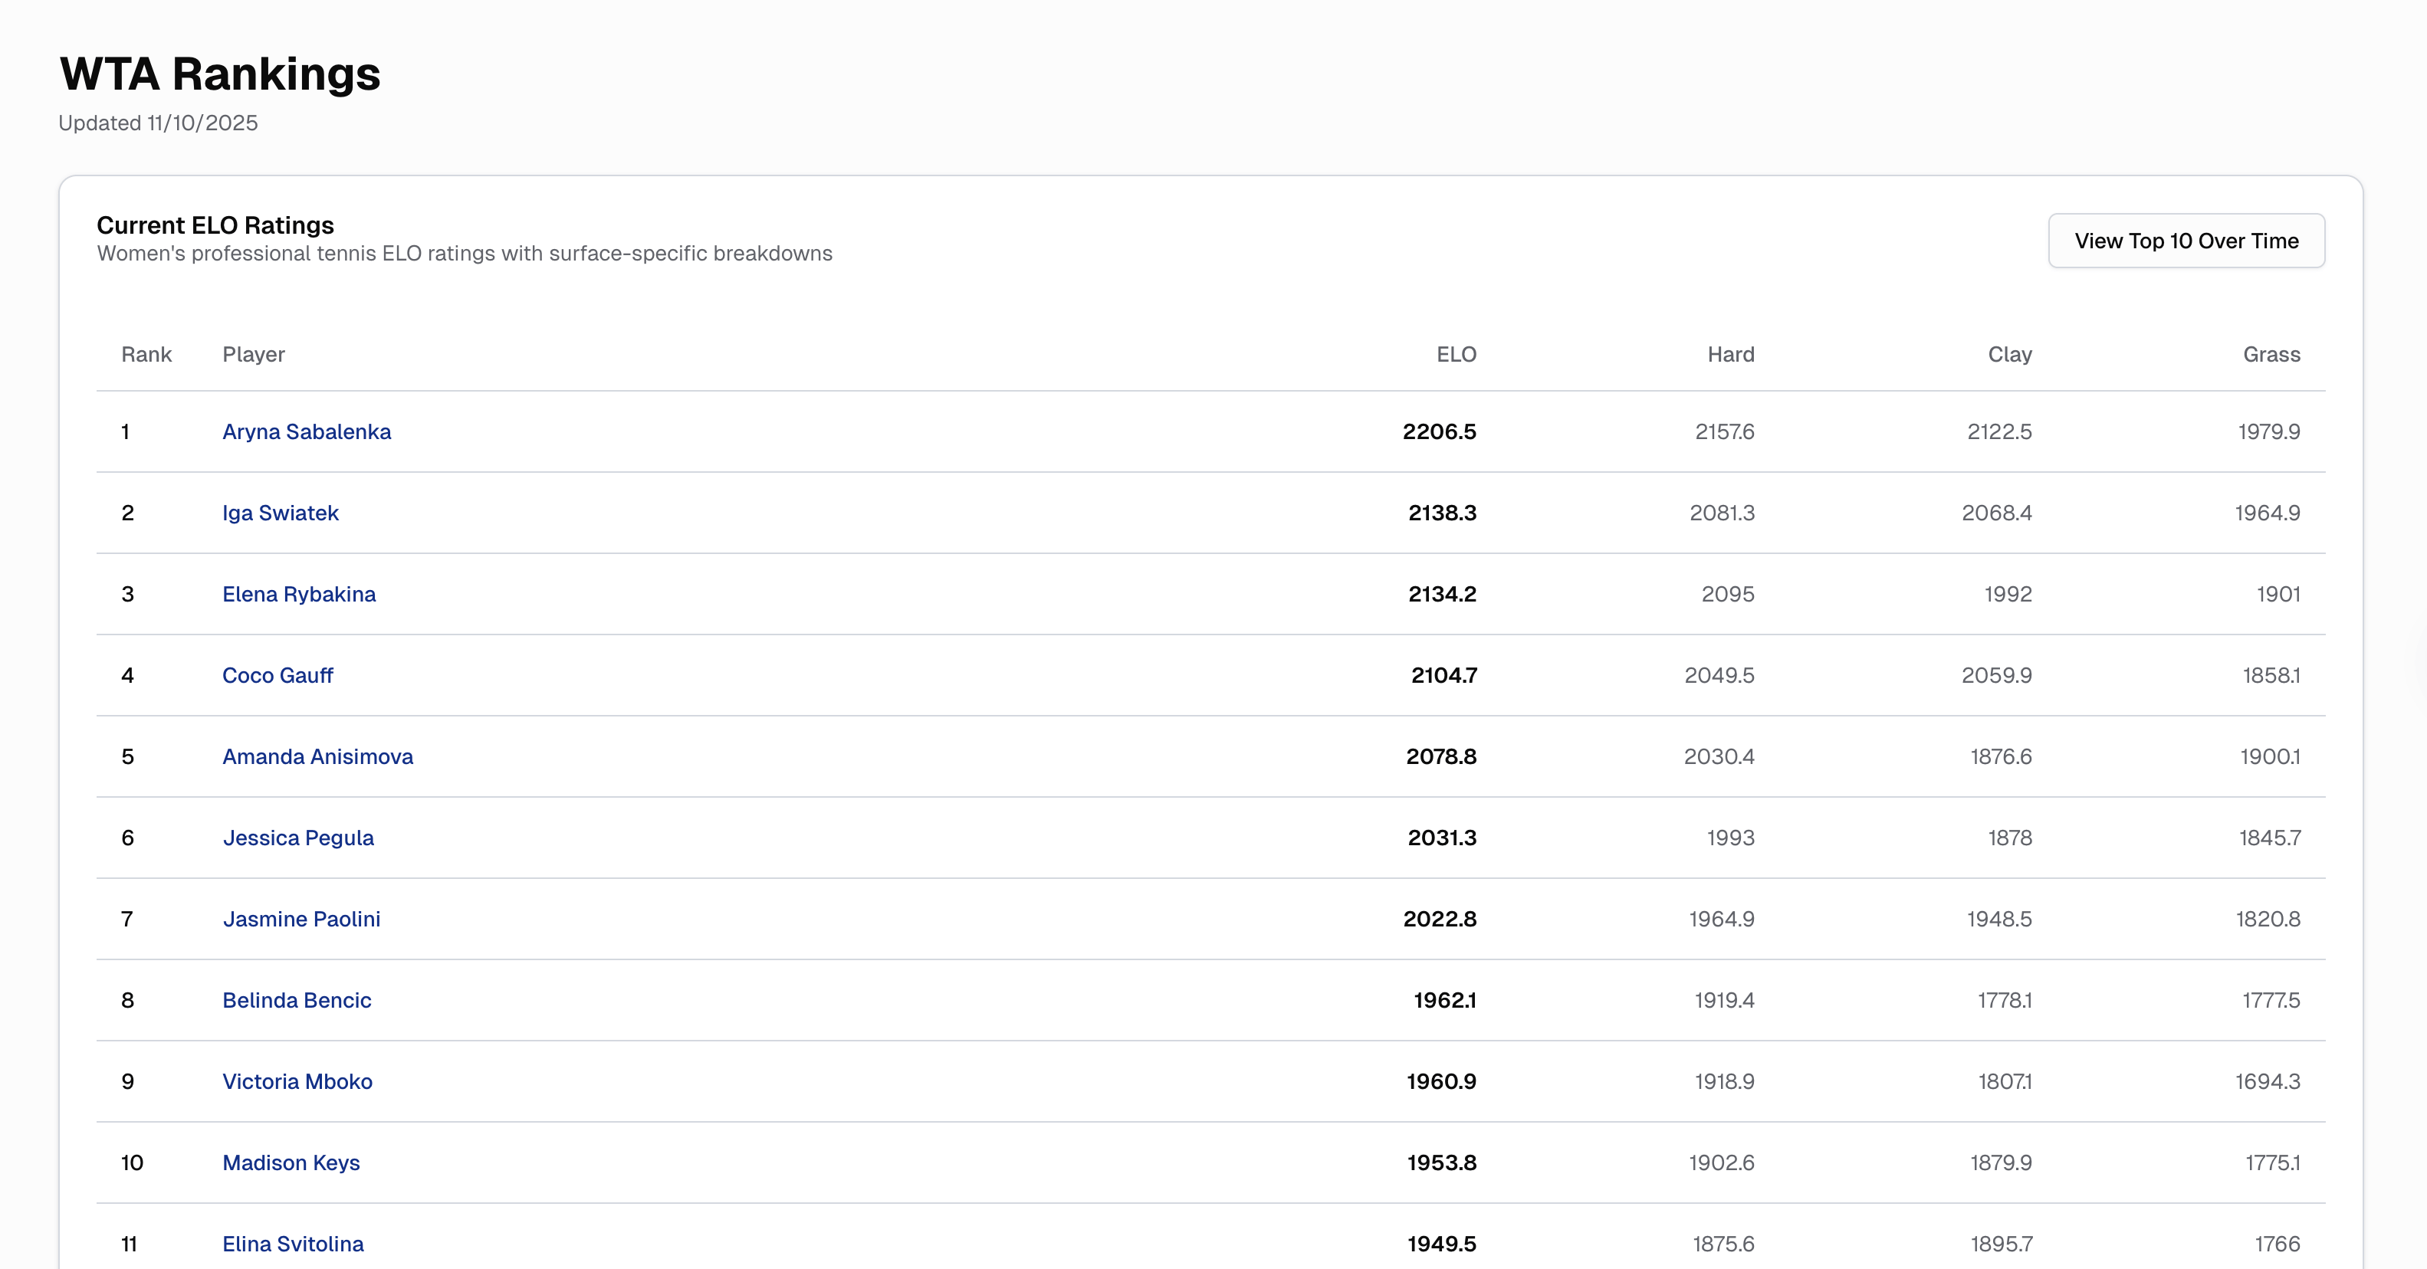Click on Amanda Anisimova's name
2427x1269 pixels.
coord(317,756)
